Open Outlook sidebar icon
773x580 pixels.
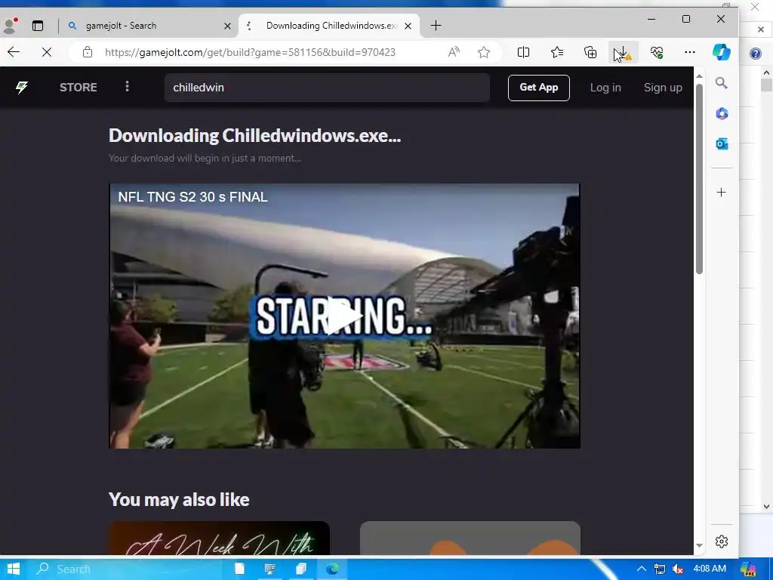tap(722, 144)
